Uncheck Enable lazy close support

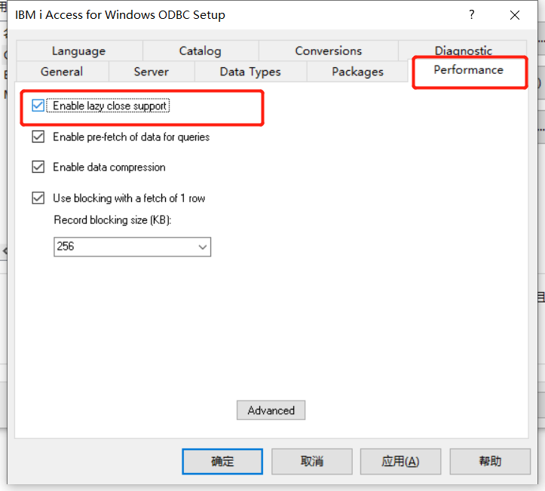38,106
